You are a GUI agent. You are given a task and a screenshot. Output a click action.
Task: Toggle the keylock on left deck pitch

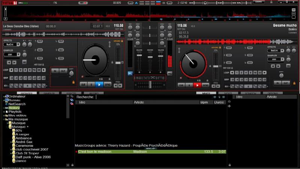(x=122, y=41)
